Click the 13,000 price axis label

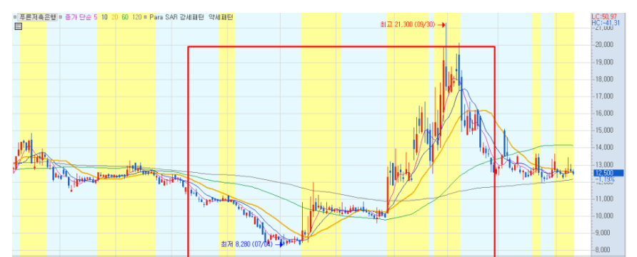(604, 164)
